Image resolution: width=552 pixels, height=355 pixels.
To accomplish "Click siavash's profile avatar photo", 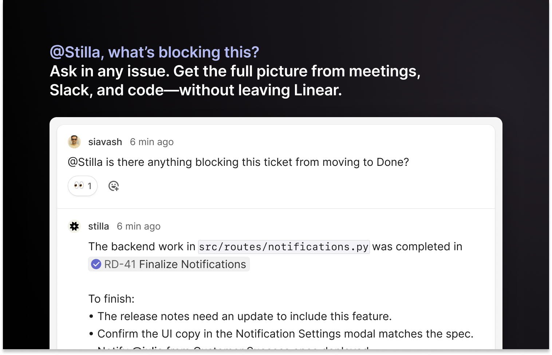I will pos(74,142).
